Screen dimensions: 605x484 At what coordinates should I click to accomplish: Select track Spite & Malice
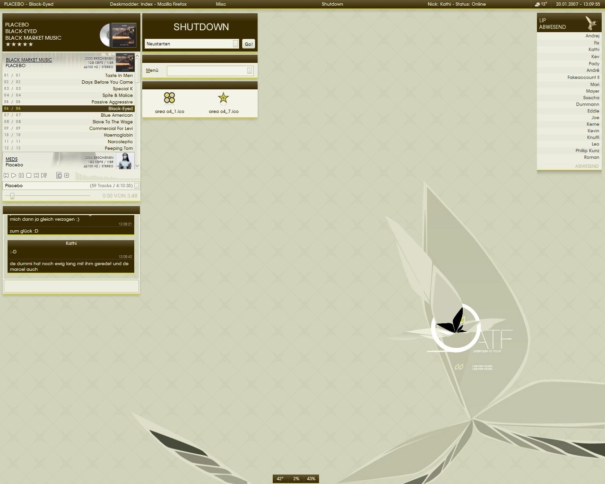(x=69, y=95)
